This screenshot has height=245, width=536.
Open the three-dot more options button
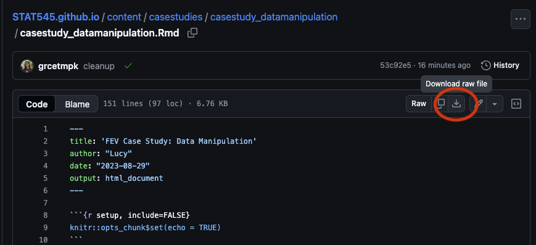521,19
